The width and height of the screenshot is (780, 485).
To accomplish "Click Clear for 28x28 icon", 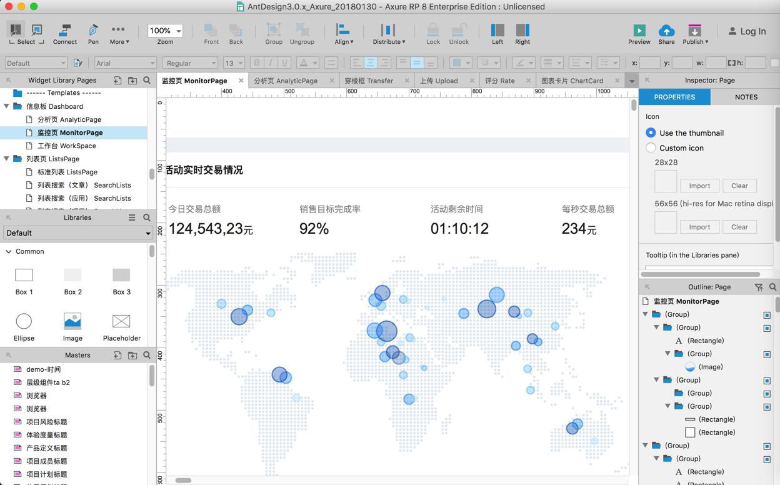I will click(739, 186).
